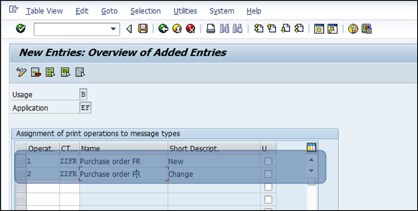
Task: Click the table scroll up arrow
Action: pyautogui.click(x=311, y=160)
